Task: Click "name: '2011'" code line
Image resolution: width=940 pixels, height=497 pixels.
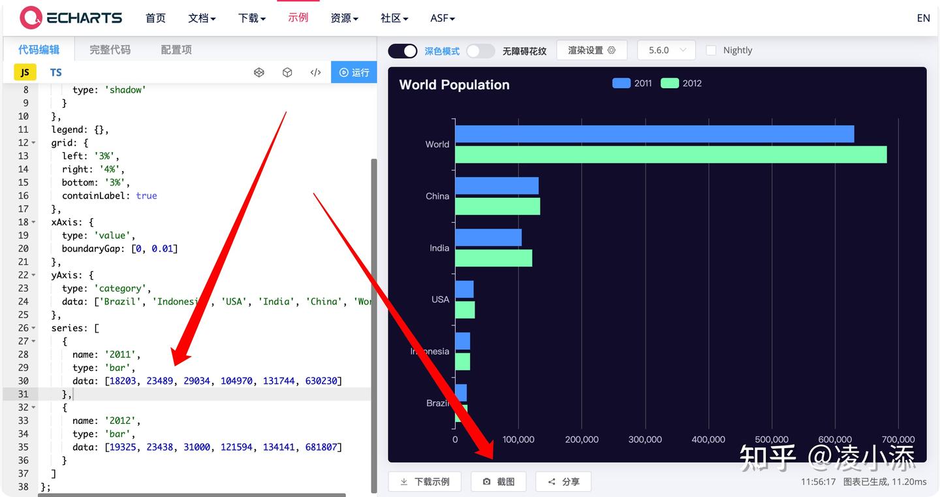Action: (106, 354)
